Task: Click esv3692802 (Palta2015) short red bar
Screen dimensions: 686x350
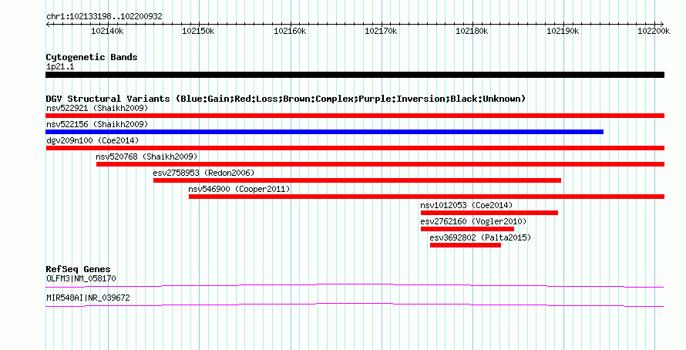Action: (x=466, y=245)
